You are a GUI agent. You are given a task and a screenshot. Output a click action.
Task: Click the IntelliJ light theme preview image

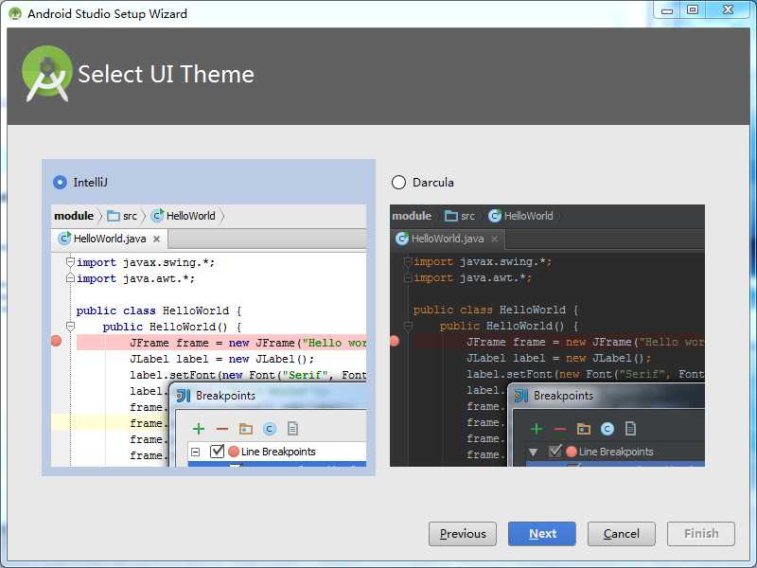[208, 336]
